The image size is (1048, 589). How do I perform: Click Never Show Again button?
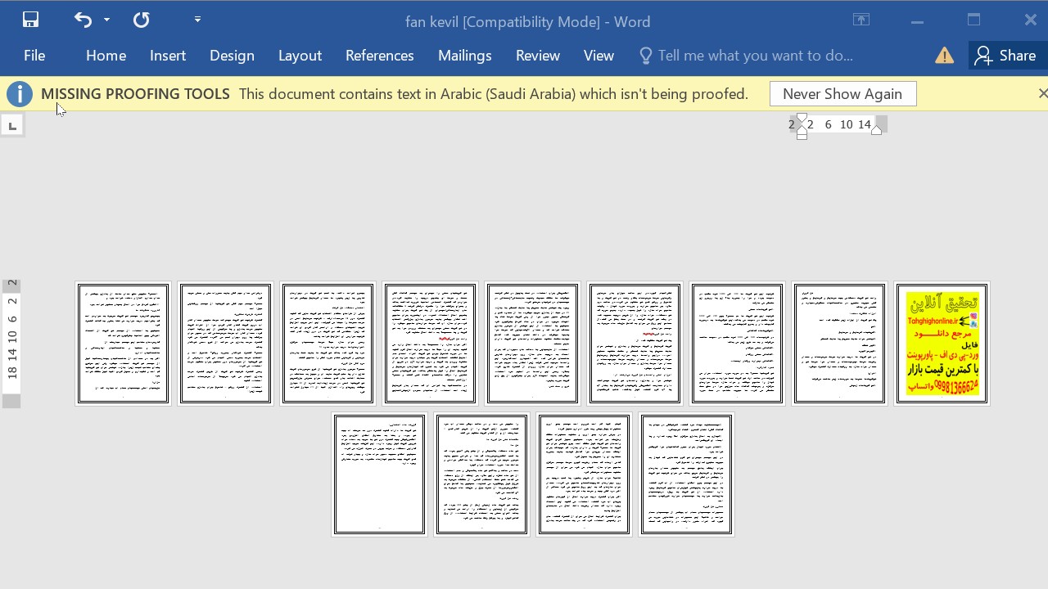842,94
